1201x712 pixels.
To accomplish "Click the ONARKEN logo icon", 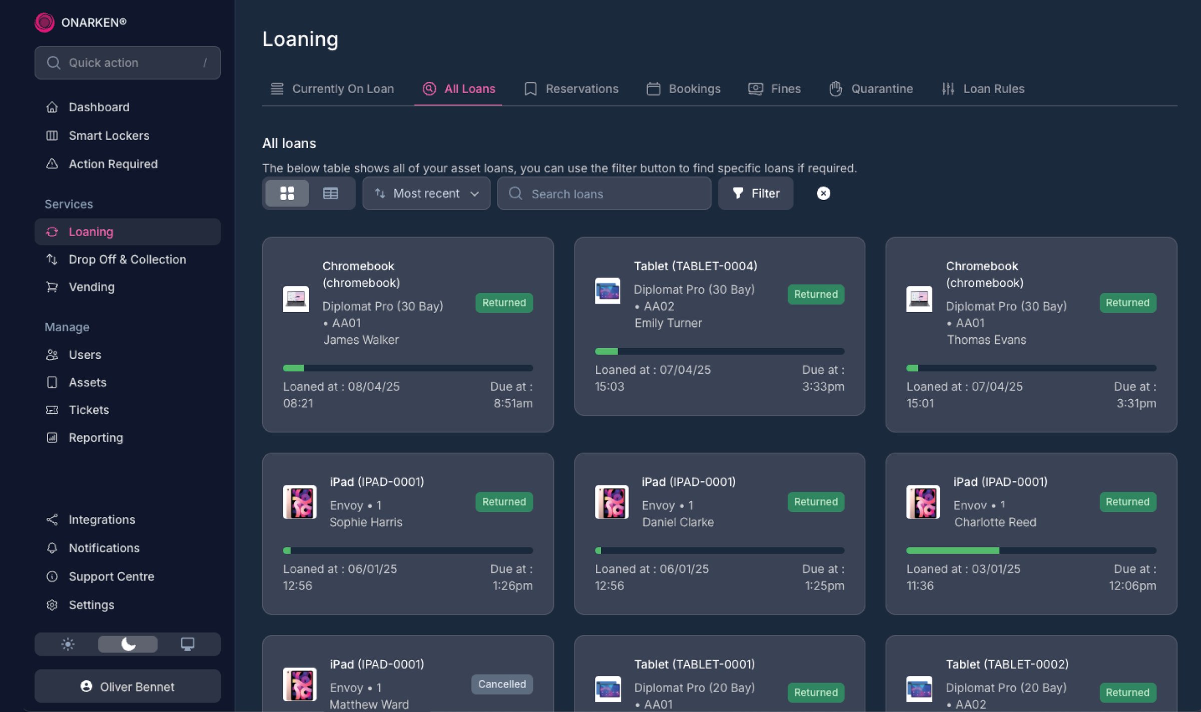I will (45, 22).
